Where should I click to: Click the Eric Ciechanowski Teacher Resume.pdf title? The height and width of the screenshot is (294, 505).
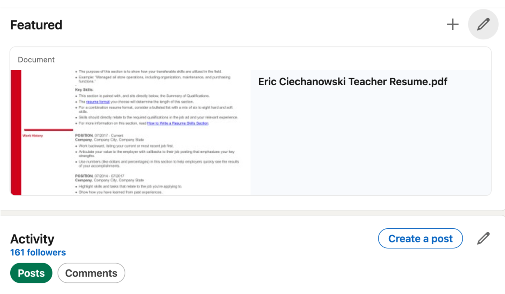pyautogui.click(x=353, y=82)
